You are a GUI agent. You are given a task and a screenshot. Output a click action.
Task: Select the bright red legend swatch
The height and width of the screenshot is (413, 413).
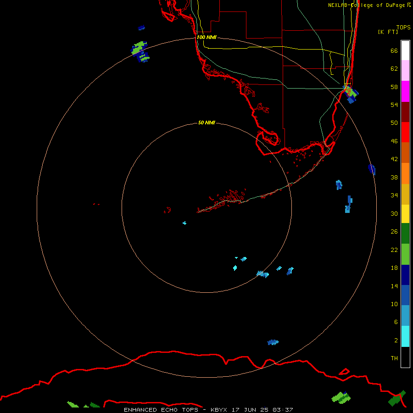click(x=405, y=132)
